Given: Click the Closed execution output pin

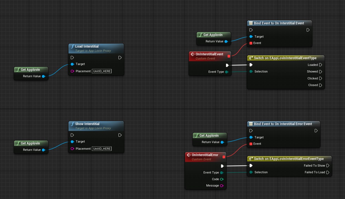Looking at the screenshot, I should click(x=320, y=85).
